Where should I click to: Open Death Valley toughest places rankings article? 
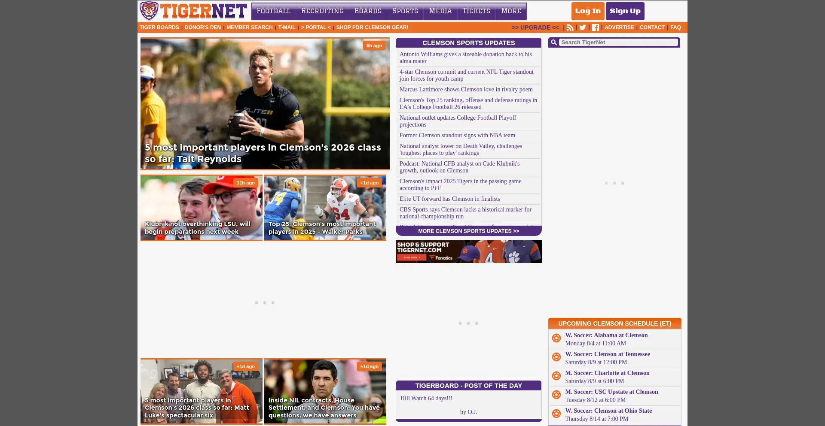tap(461, 149)
